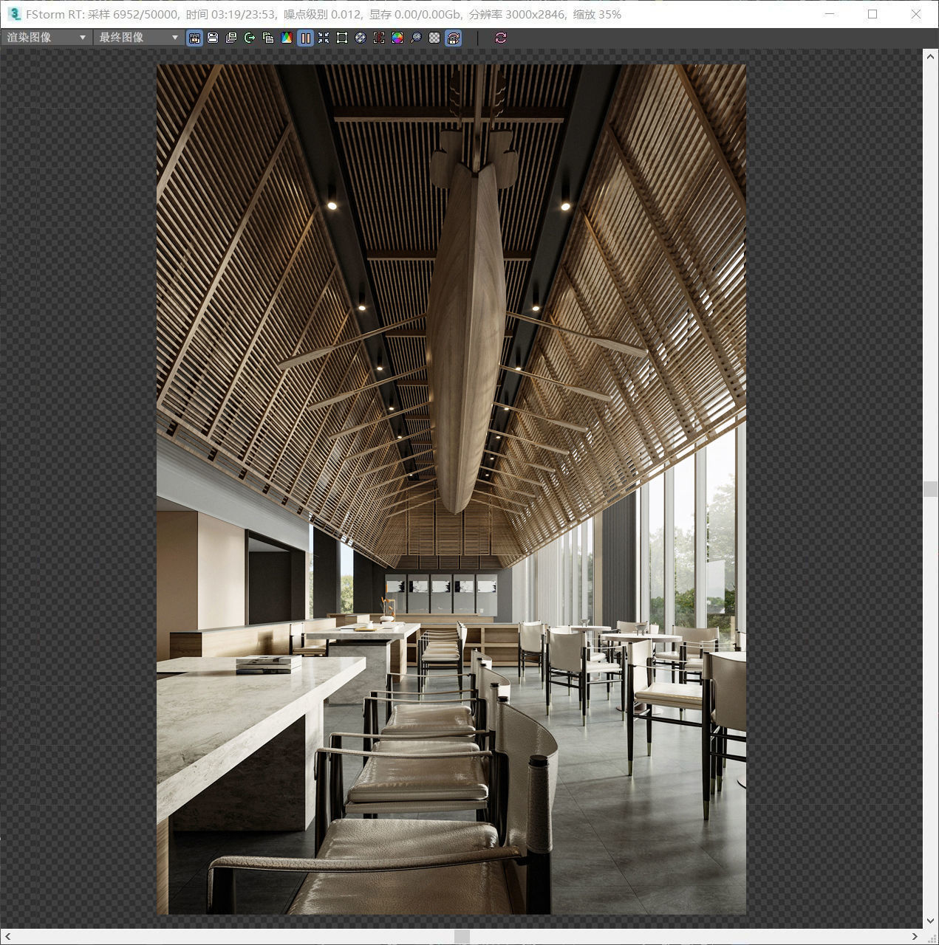Click the GB memory magnifier icon
The width and height of the screenshot is (939, 945).
416,38
